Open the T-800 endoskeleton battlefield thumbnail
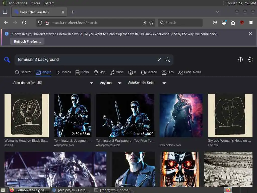 coord(55,169)
